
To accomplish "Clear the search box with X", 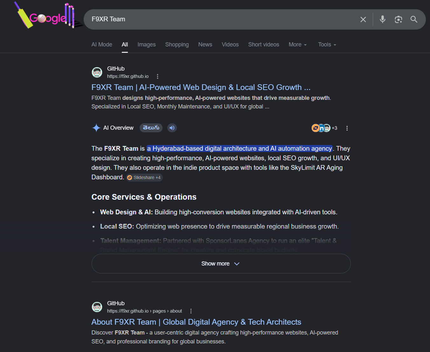I will [363, 19].
